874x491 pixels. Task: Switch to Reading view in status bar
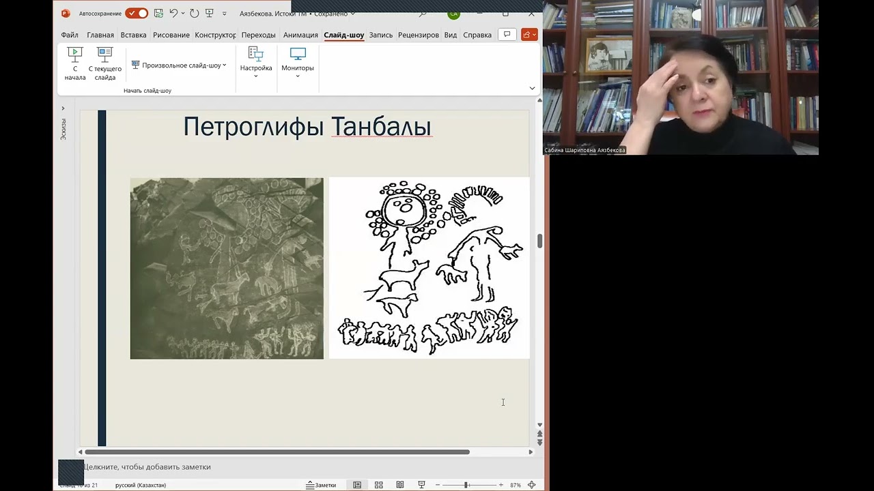[x=400, y=485]
